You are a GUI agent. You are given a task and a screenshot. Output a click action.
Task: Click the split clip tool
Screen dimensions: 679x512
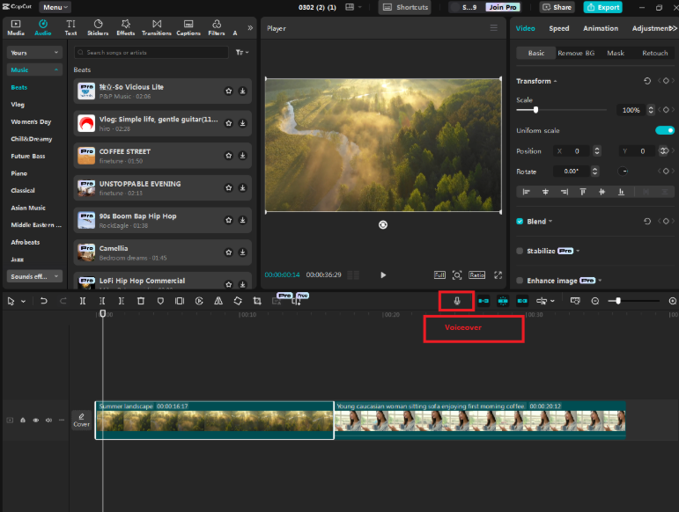point(83,301)
